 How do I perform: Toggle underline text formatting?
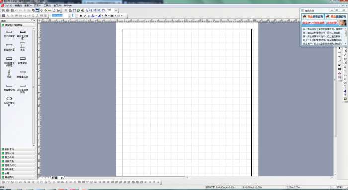tap(89, 16)
